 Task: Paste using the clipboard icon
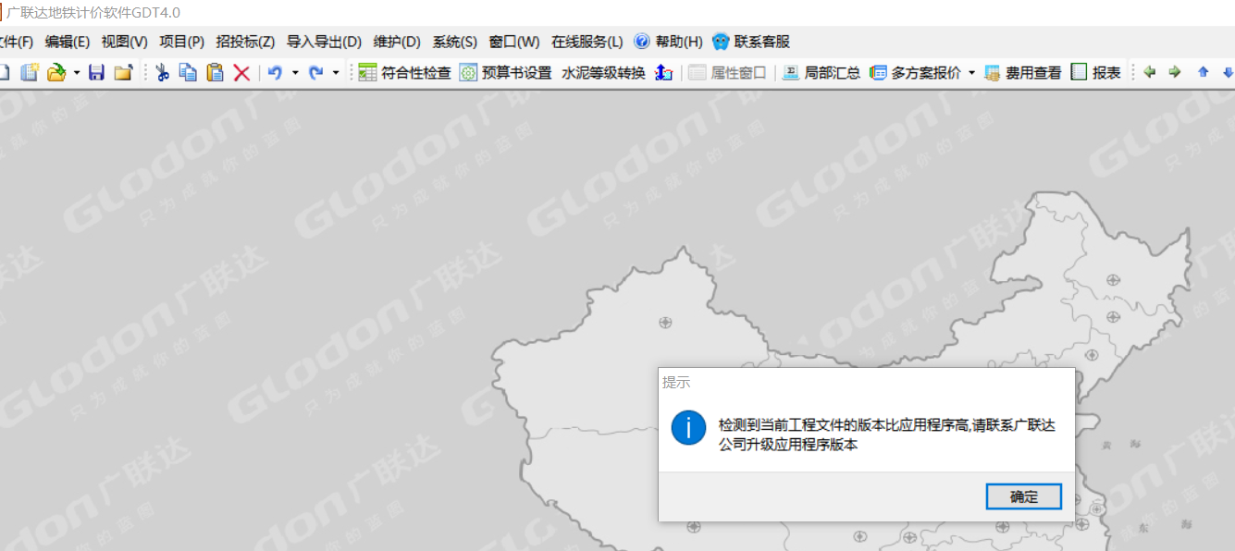point(215,72)
